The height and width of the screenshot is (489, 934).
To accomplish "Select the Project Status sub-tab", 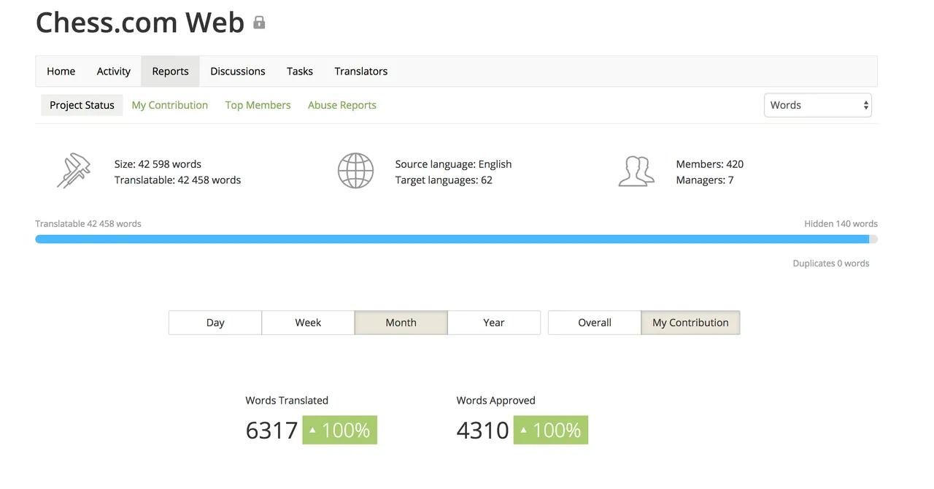I will 82,105.
